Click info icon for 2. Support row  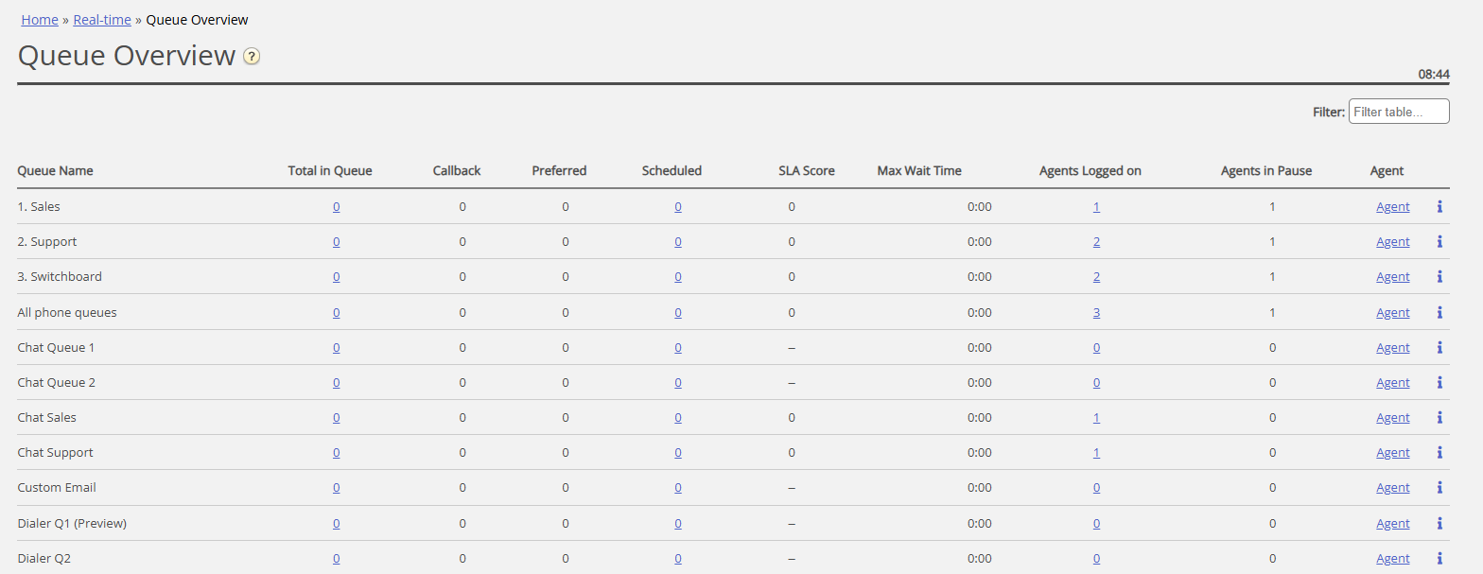(x=1439, y=242)
